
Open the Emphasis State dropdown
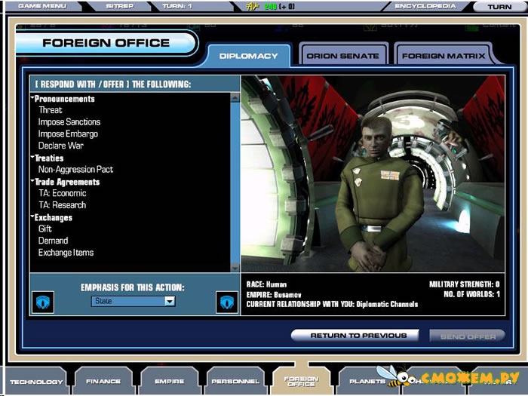134,301
